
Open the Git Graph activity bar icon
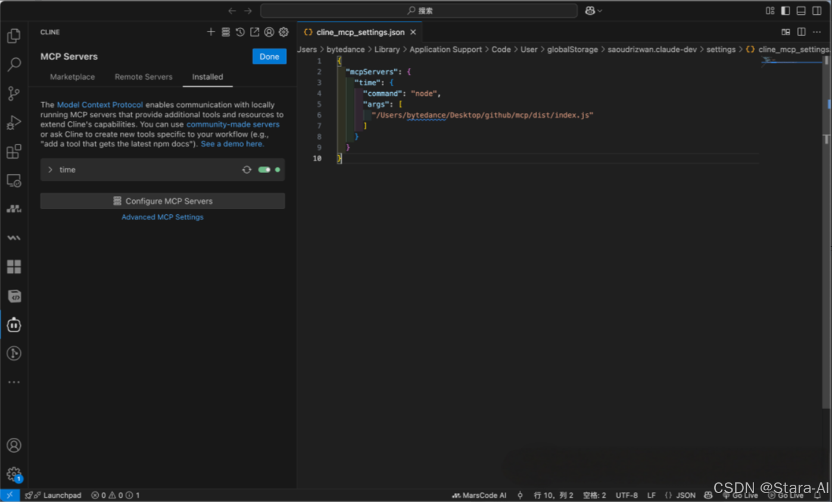14,353
